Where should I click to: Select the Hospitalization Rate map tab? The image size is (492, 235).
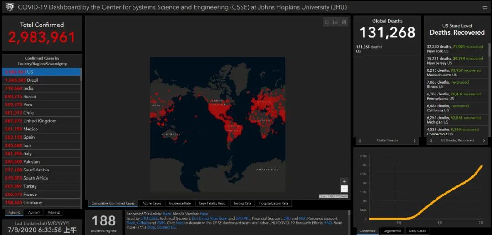click(274, 203)
